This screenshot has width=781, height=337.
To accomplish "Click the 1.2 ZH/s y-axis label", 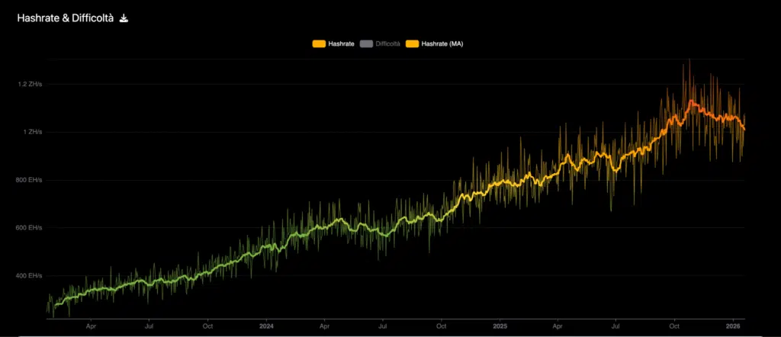I will click(x=30, y=84).
